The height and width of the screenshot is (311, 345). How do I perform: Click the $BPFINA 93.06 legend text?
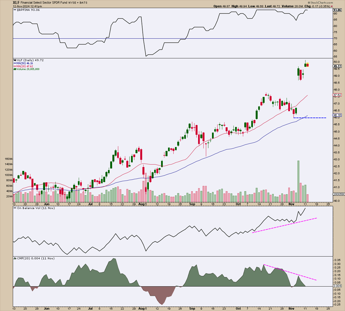[x=28, y=10]
